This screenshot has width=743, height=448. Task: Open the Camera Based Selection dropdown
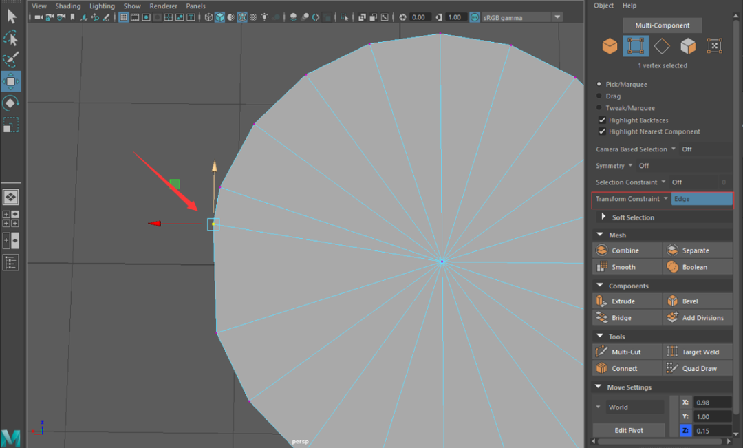tap(674, 149)
